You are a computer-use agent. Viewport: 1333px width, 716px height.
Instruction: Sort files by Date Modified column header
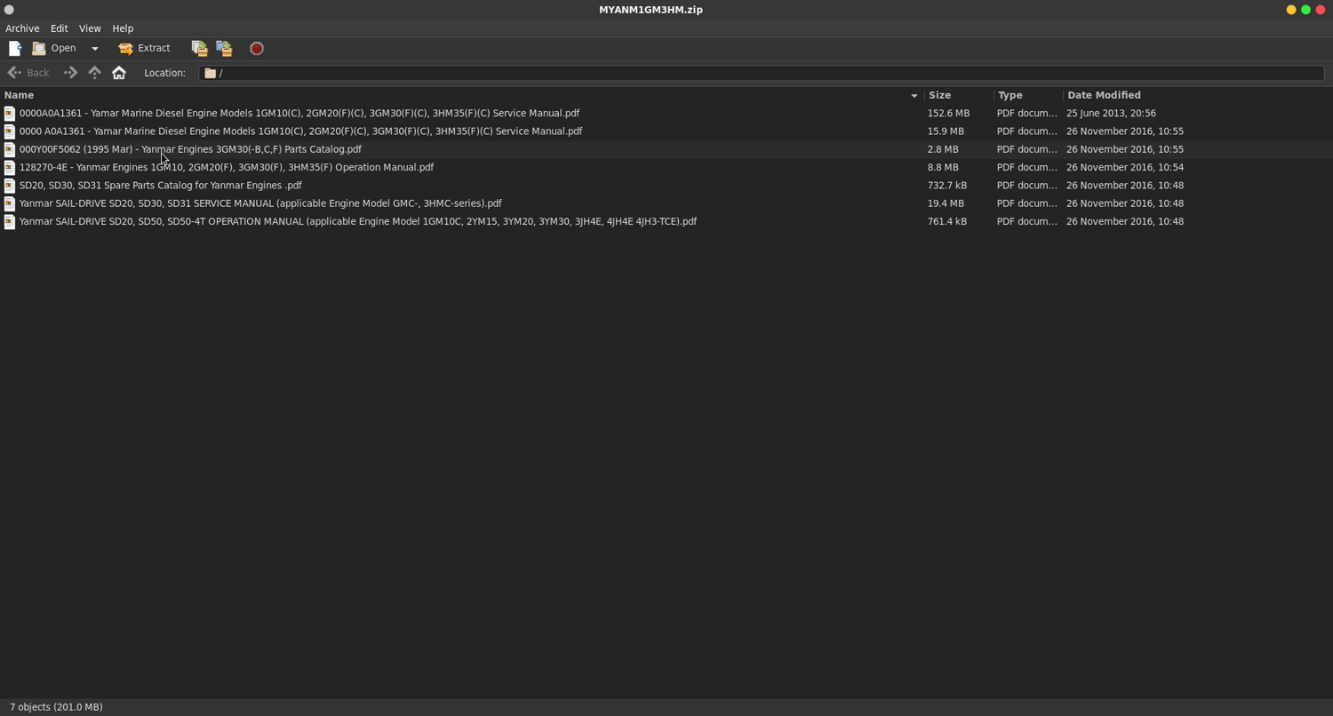(x=1197, y=95)
